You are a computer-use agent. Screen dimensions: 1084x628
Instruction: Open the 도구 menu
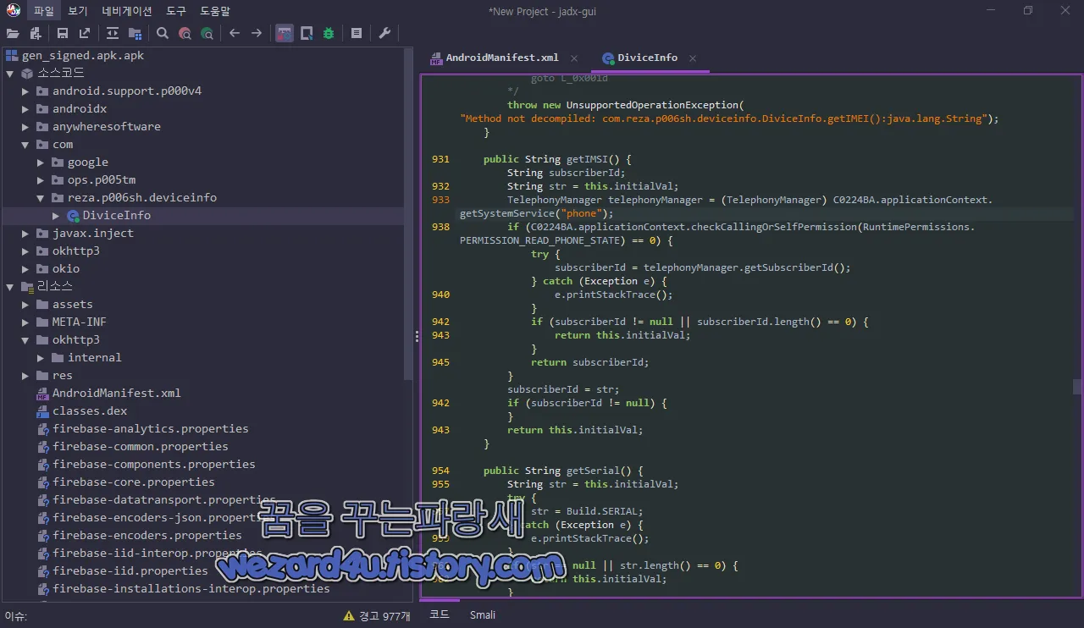coord(176,11)
